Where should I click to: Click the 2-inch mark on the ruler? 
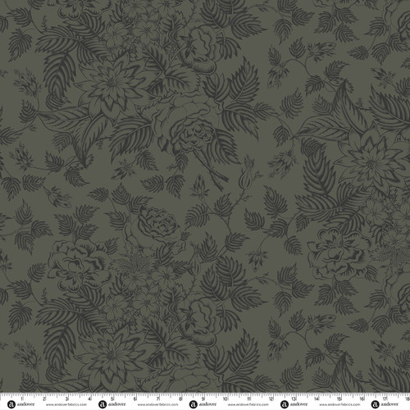(44, 399)
